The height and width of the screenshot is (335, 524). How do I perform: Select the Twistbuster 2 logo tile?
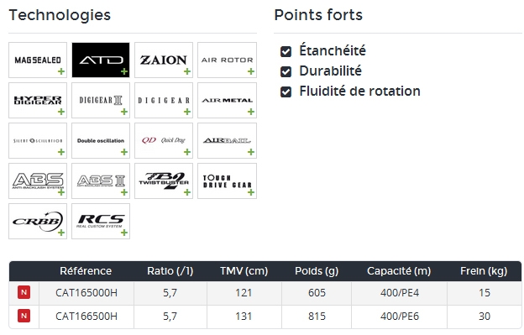tap(164, 181)
